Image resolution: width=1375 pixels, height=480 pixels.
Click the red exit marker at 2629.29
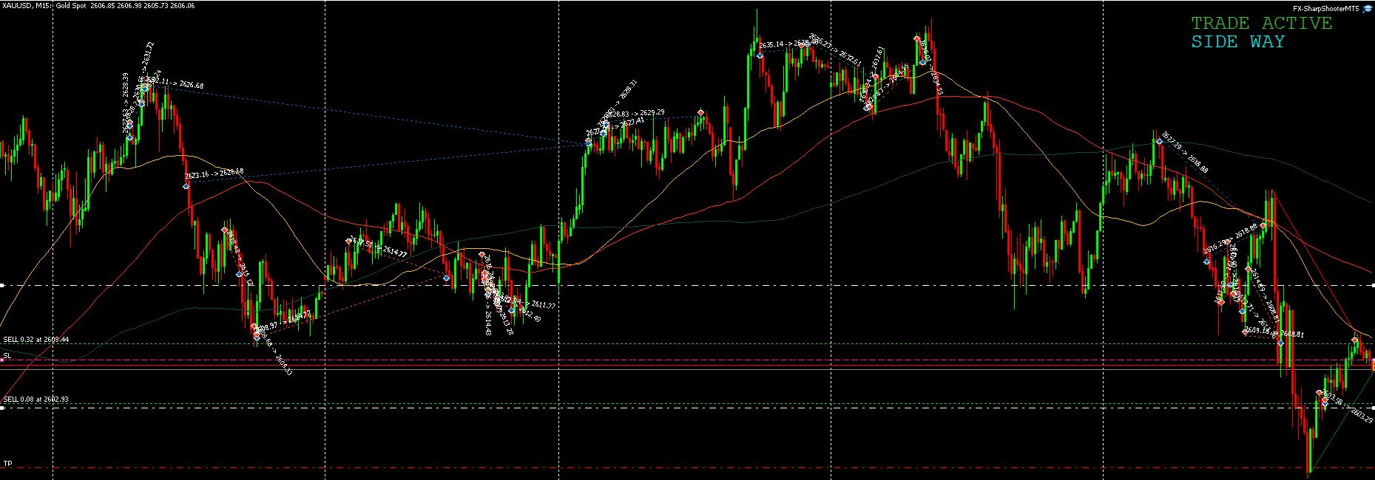pyautogui.click(x=700, y=113)
